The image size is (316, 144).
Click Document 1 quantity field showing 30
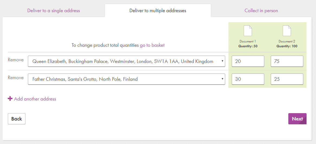pyautogui.click(x=248, y=79)
